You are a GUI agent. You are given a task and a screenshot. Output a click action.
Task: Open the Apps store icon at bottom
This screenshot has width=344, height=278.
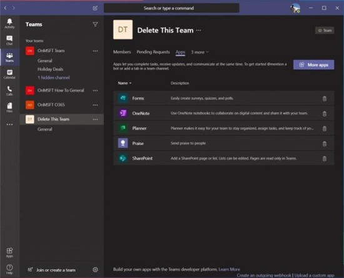pos(9,252)
